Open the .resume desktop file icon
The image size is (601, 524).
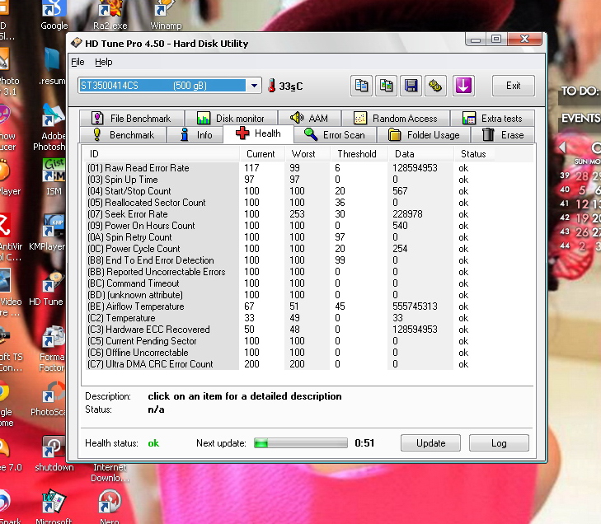click(x=52, y=66)
